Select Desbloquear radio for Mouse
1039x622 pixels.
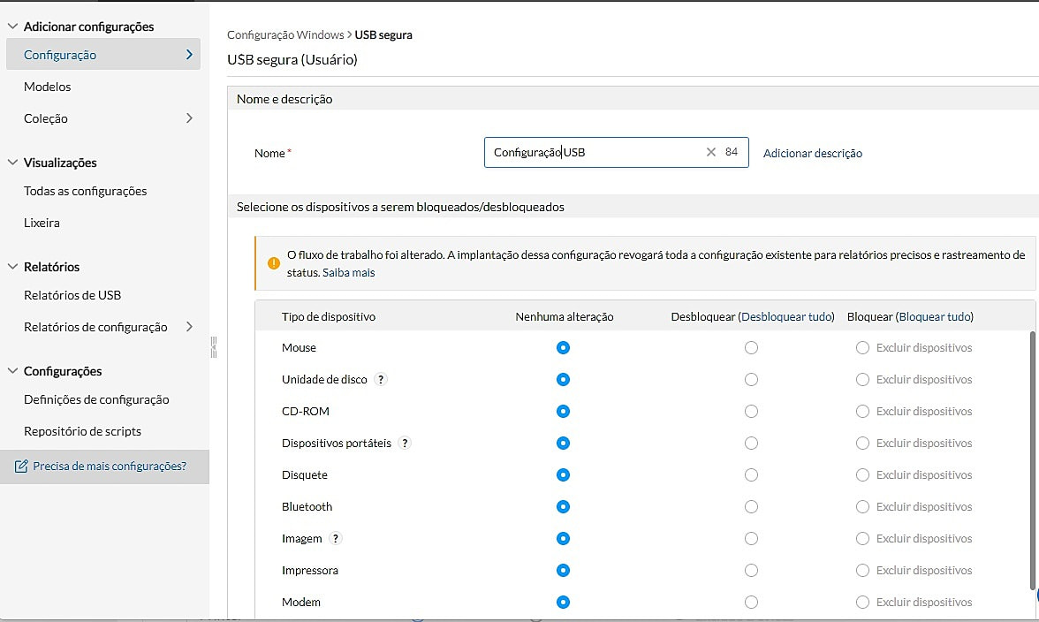[x=751, y=348]
